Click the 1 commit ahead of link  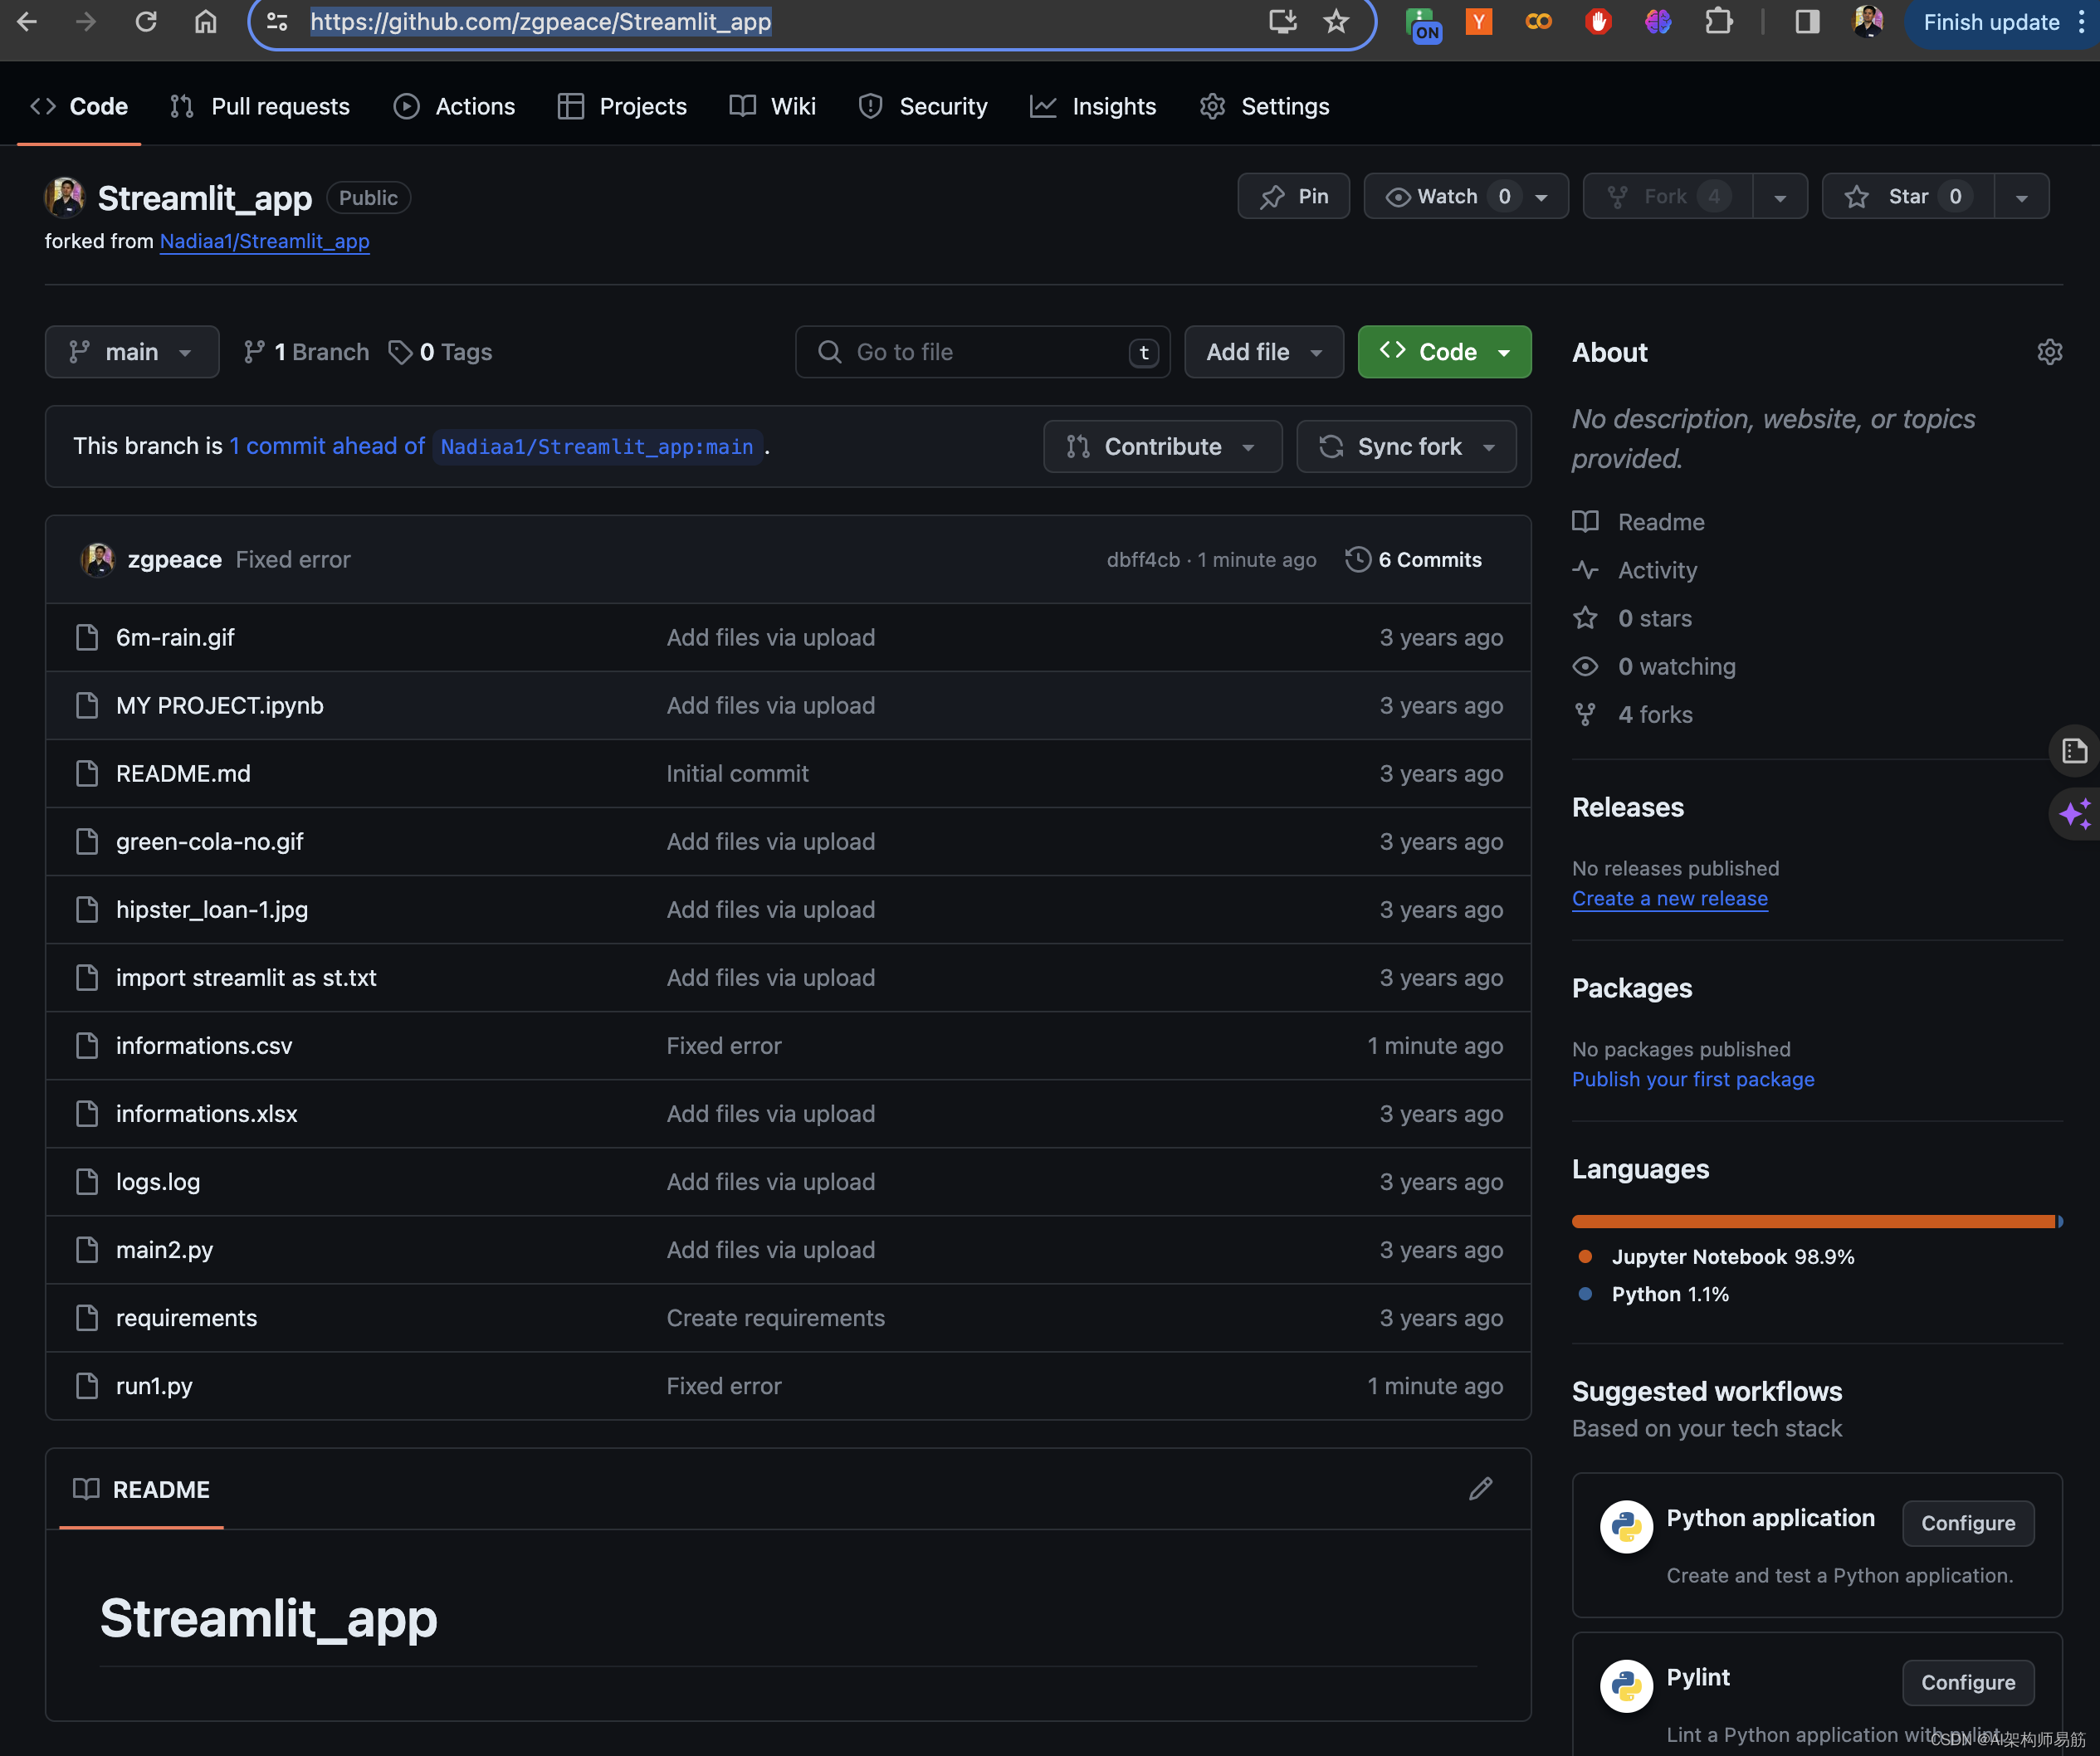click(327, 446)
